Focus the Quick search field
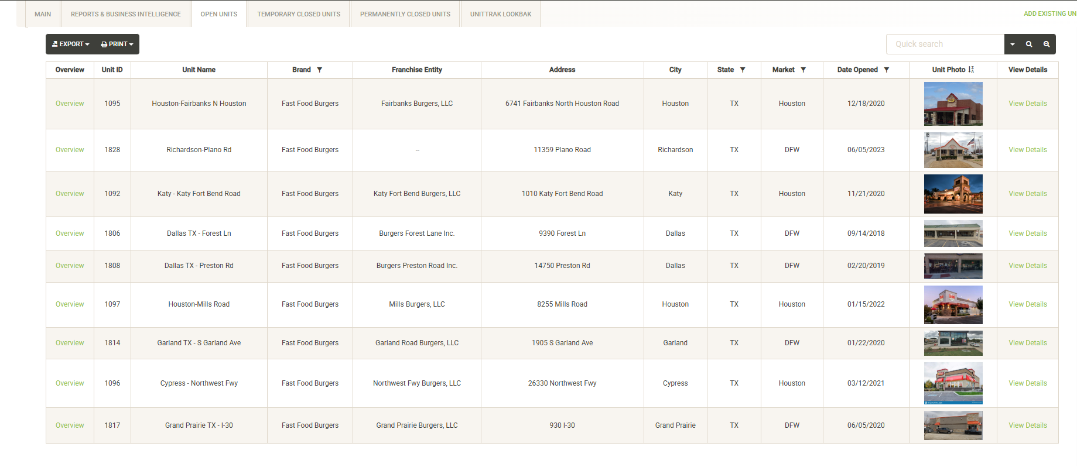Screen dimensions: 1077x474 pyautogui.click(x=945, y=44)
